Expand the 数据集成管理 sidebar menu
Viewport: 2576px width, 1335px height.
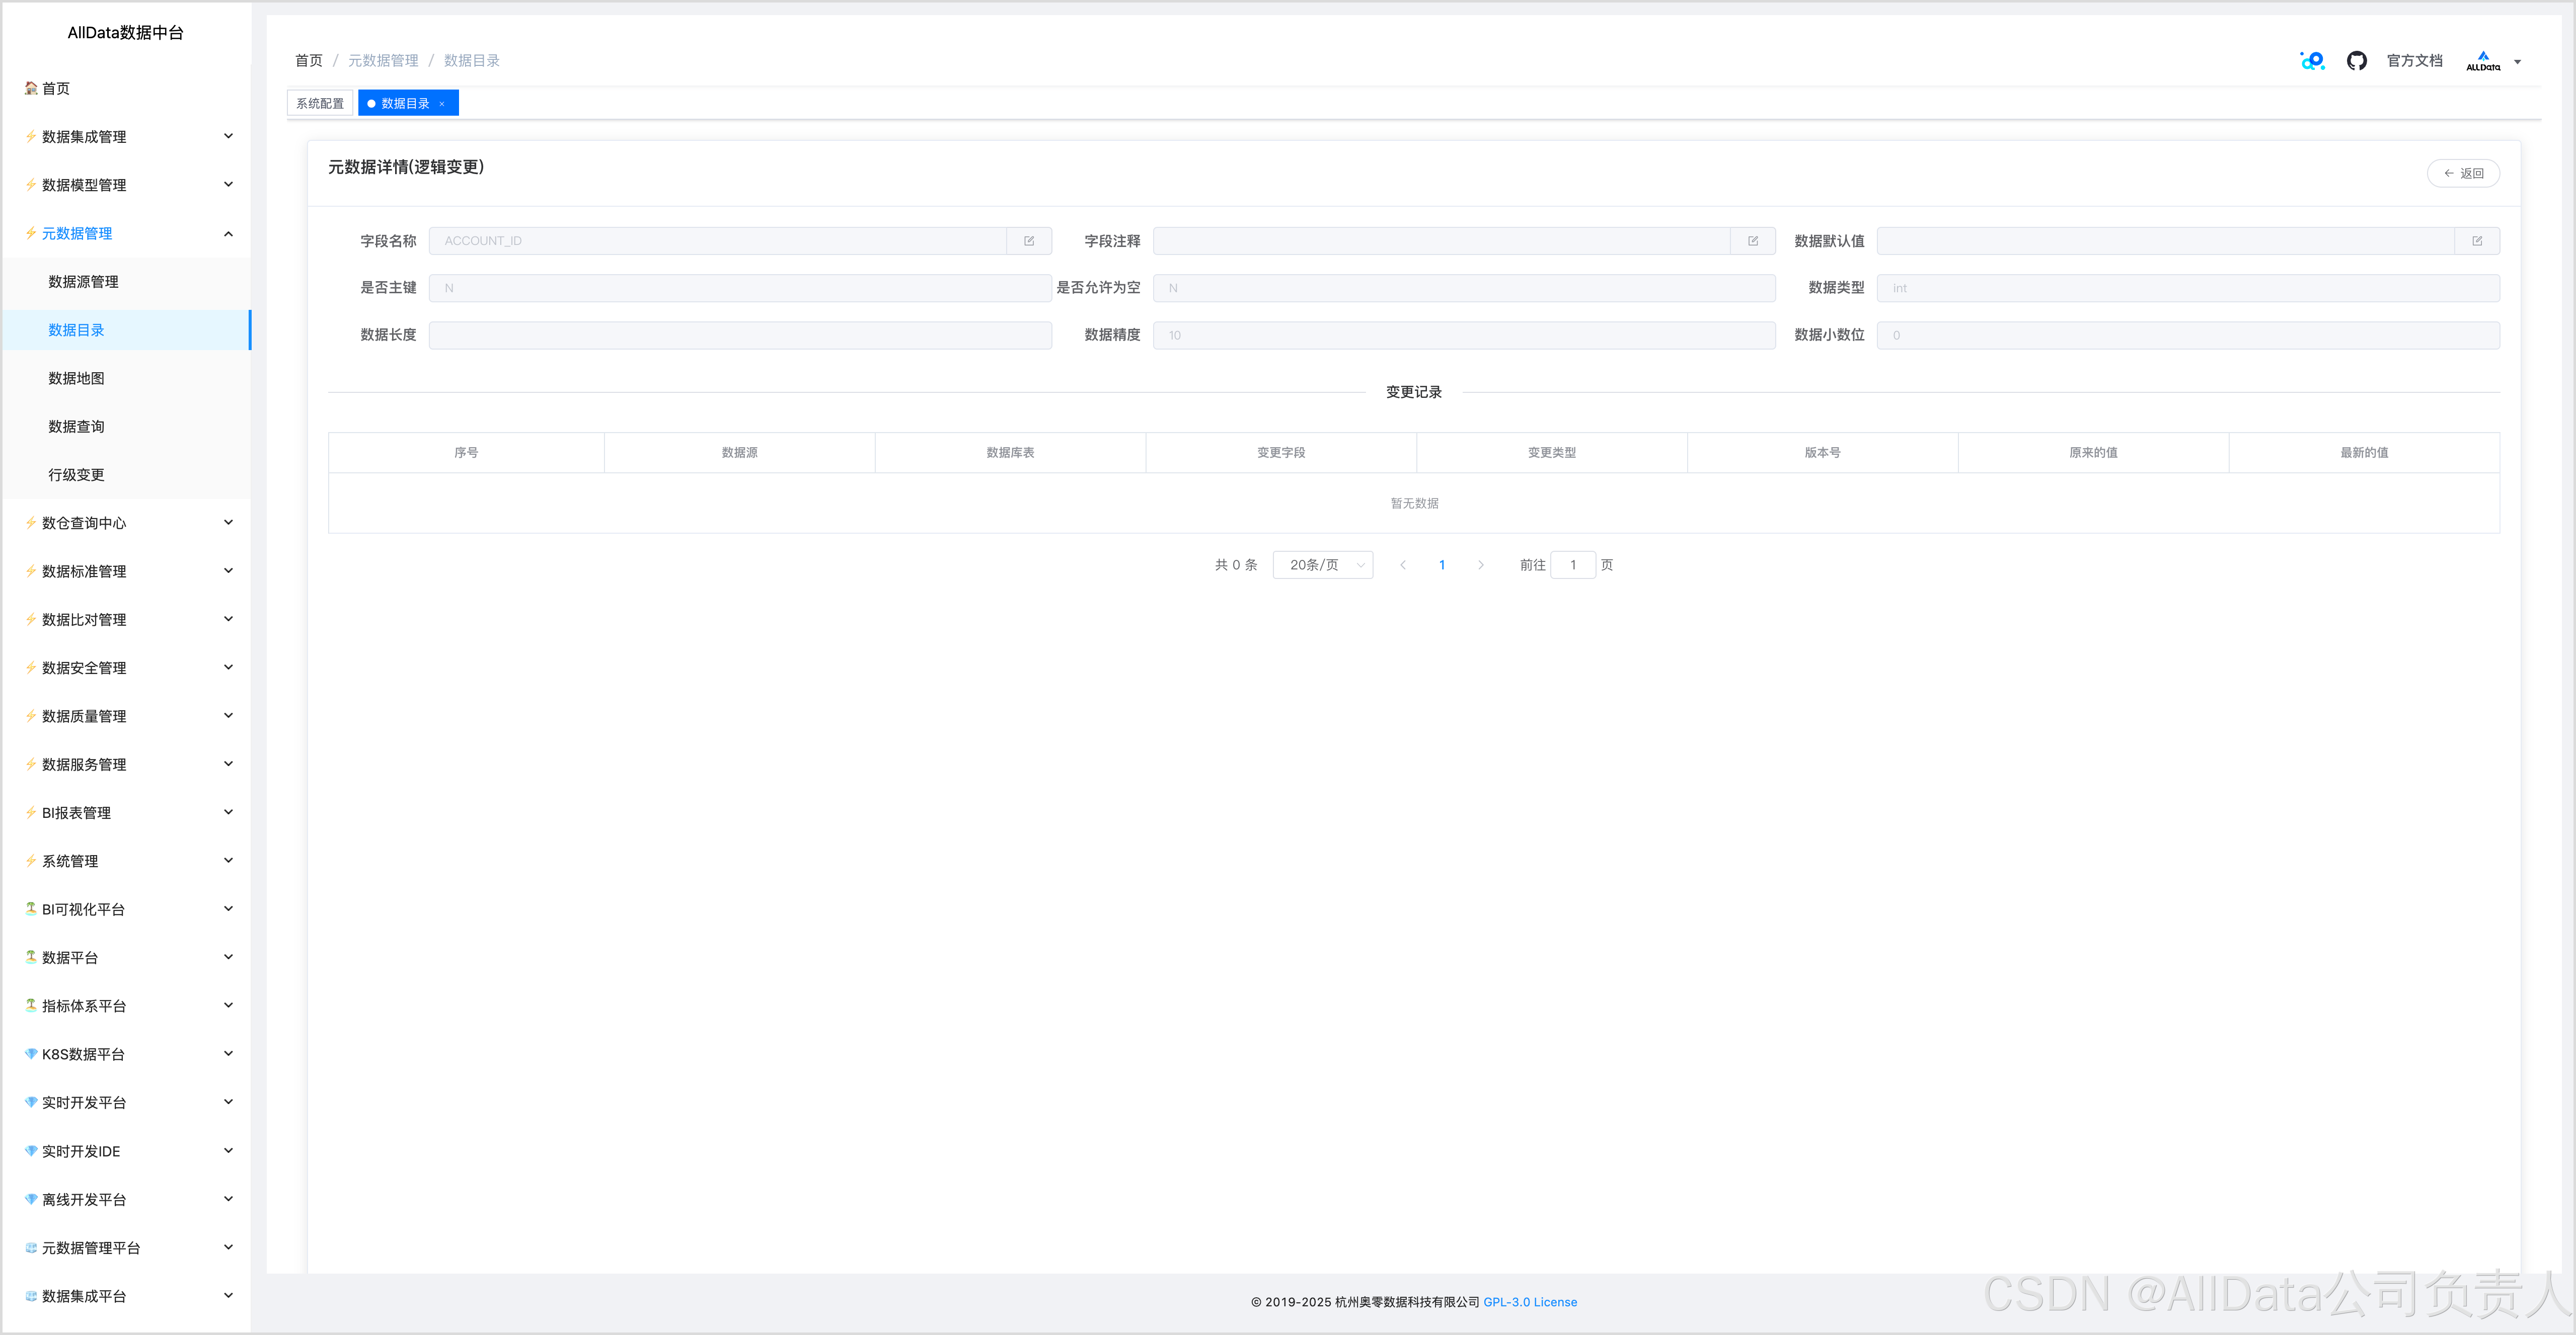pos(128,137)
